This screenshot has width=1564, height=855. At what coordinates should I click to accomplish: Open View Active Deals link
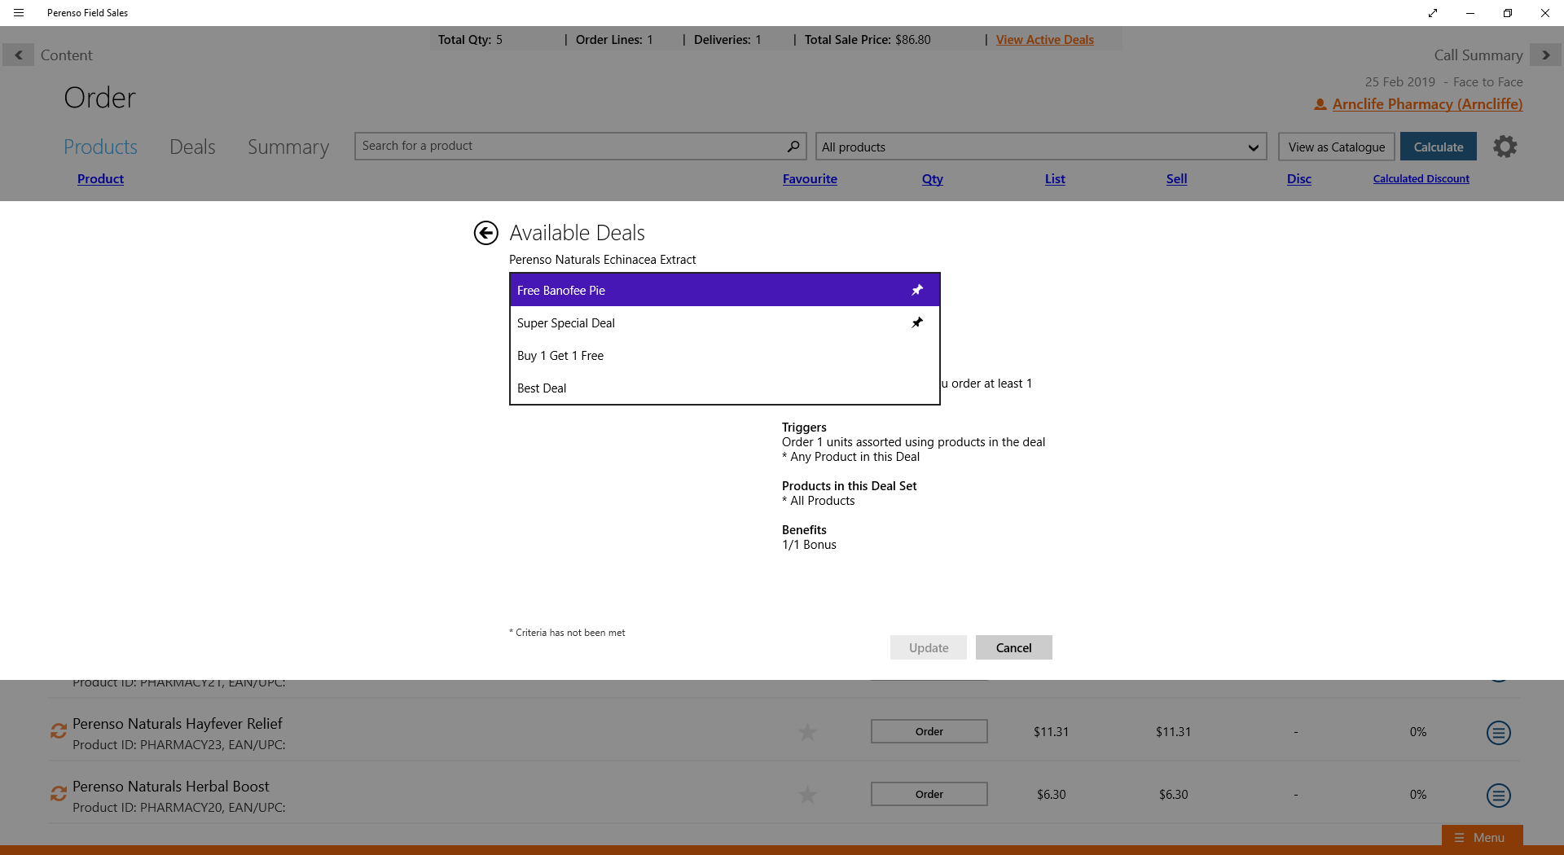click(1044, 39)
